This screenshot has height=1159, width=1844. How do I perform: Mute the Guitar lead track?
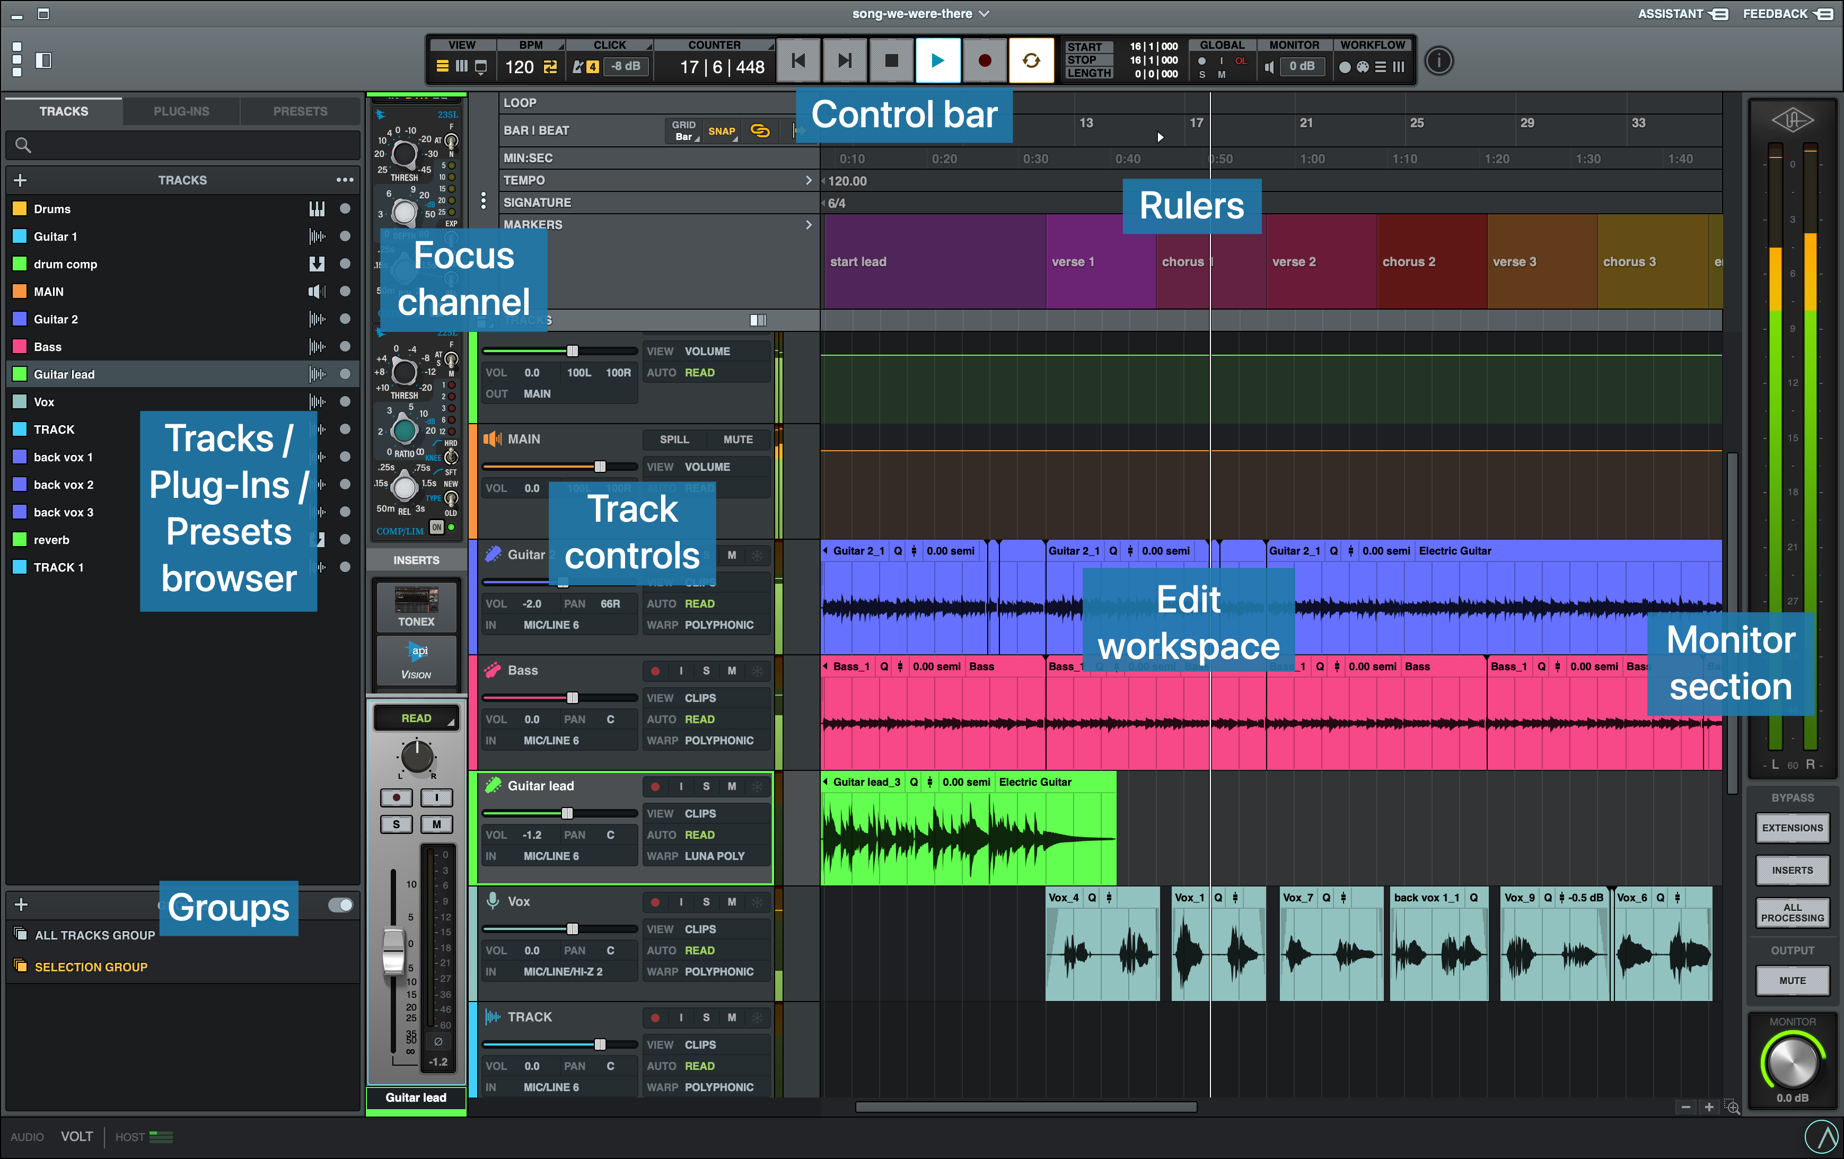click(x=731, y=786)
